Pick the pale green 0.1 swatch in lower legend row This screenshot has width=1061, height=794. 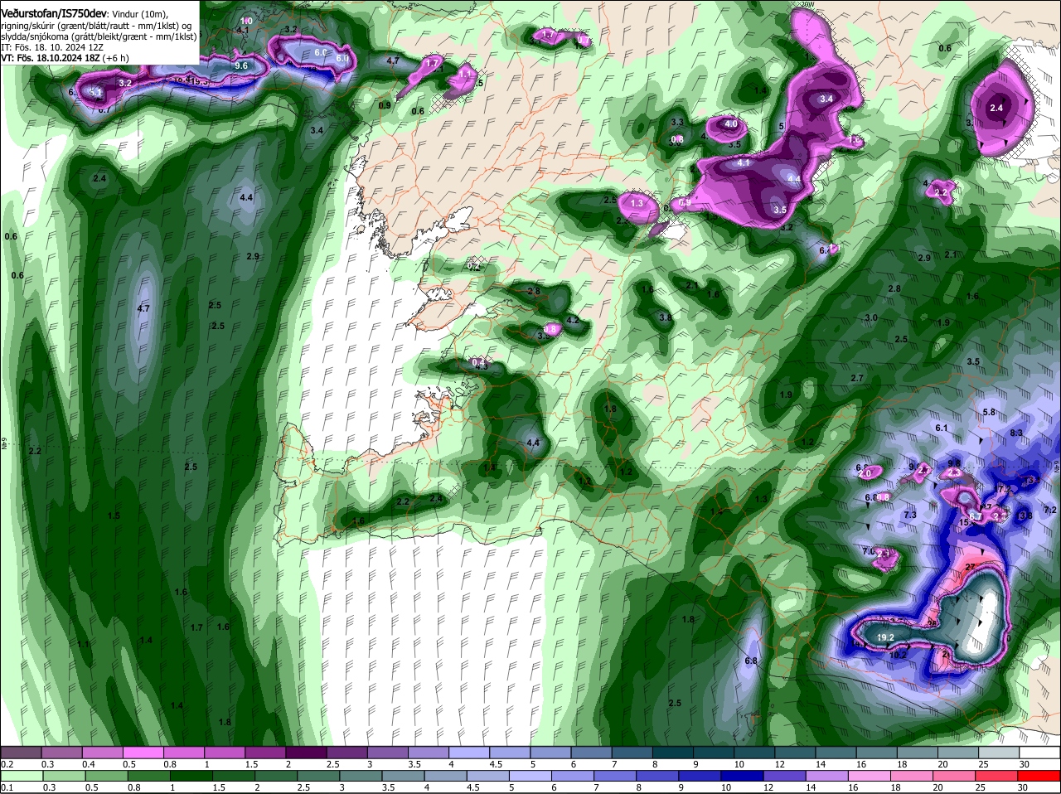click(21, 776)
